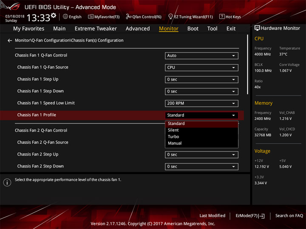Screen dimensions: 306x229
Task: Choose Silent profile option
Action: [x=201, y=130]
